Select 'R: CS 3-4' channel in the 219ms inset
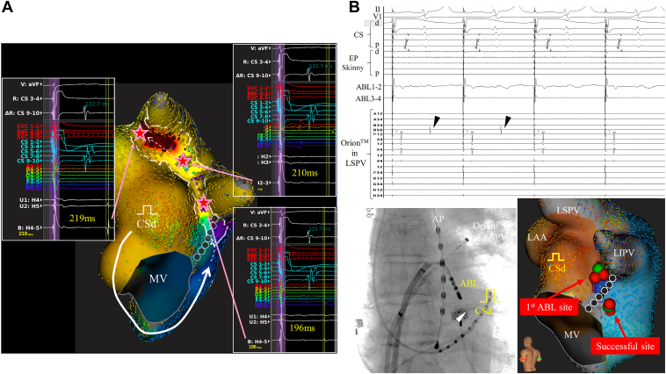Viewport: 666px width, 374px height. click(27, 98)
